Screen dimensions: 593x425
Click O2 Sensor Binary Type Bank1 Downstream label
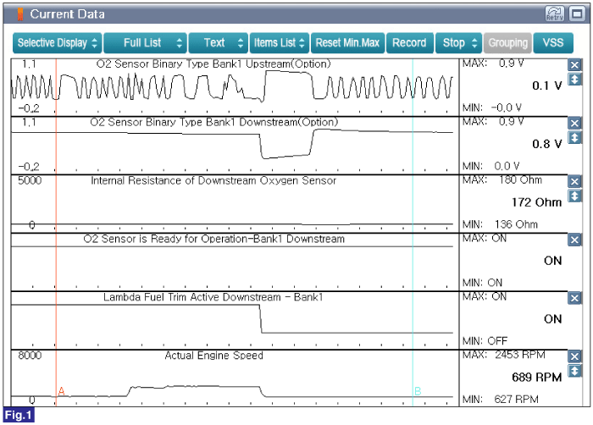pos(214,122)
